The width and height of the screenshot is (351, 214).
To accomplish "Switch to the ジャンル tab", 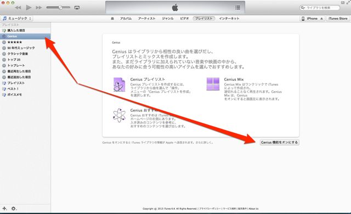I will 168,18.
